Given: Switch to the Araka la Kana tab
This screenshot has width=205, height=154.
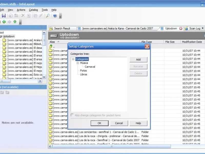Looking at the screenshot, I should (118, 28).
